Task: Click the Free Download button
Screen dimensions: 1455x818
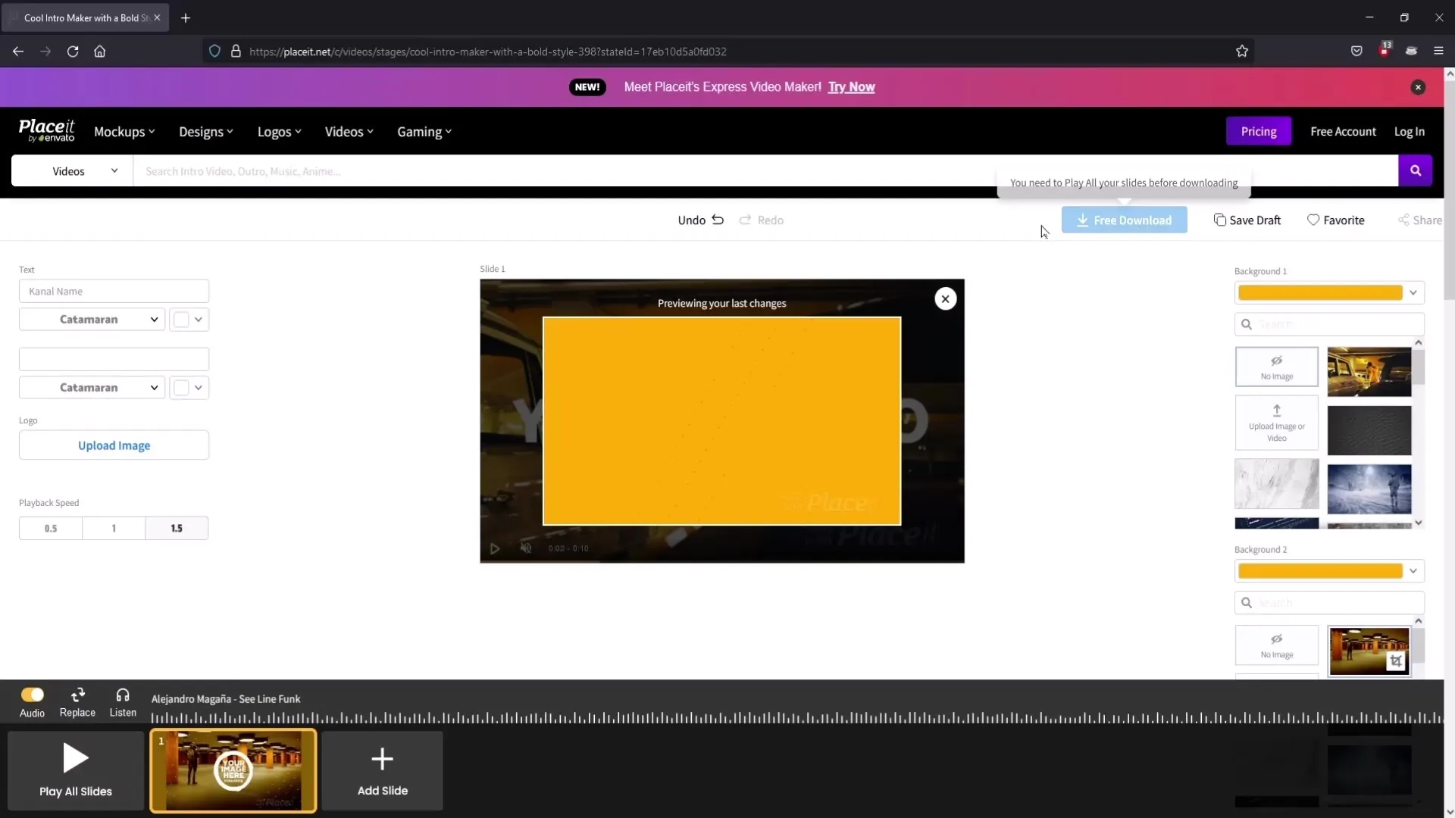Action: 1125,220
